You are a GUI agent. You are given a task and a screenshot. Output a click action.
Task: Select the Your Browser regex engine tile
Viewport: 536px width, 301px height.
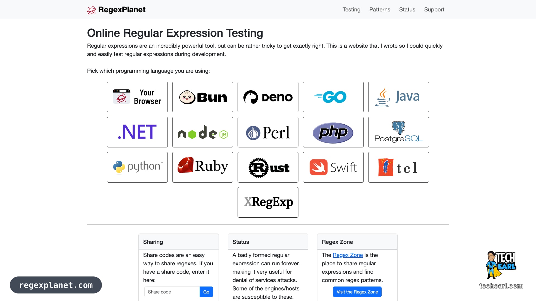click(x=137, y=97)
